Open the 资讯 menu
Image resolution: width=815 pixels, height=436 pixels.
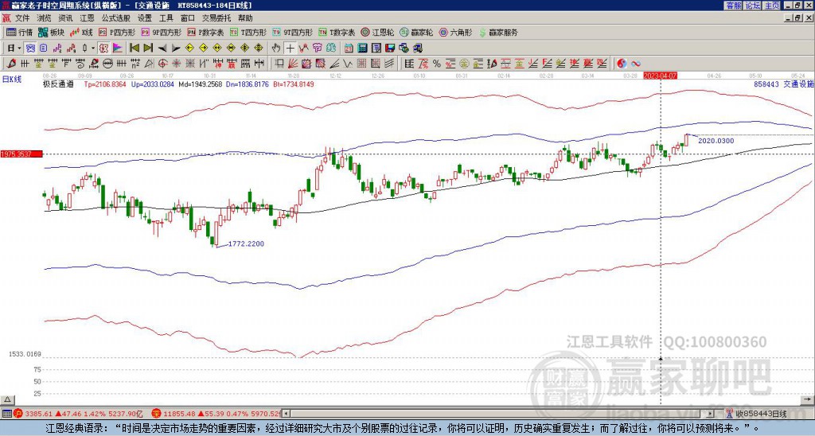coord(65,18)
